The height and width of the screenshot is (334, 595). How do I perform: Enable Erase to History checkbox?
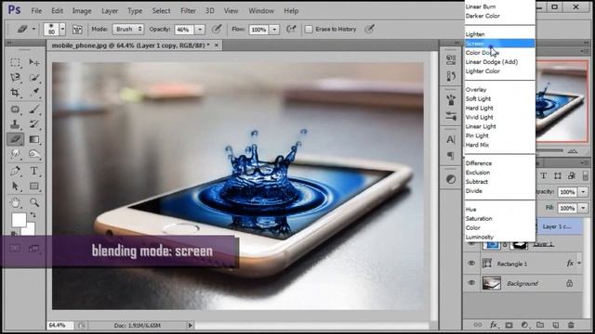tap(309, 29)
